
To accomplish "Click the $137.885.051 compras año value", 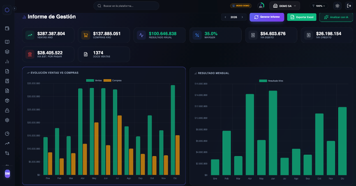I will 107,34.
